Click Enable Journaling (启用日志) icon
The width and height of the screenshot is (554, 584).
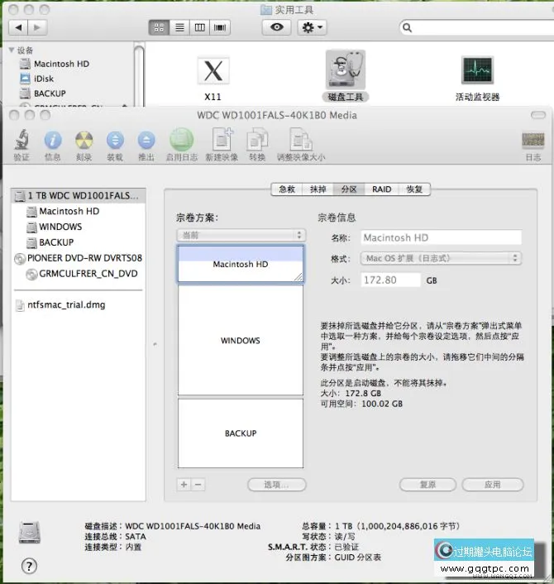click(181, 140)
